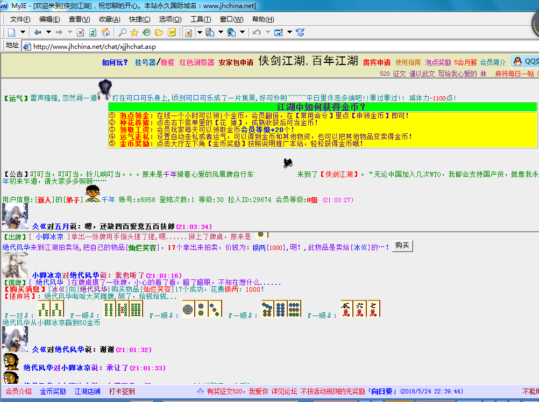
Task: Open favorites with the star icon
Action: coord(134,32)
